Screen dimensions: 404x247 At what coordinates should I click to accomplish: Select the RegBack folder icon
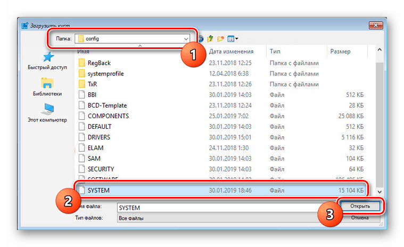[x=81, y=63]
